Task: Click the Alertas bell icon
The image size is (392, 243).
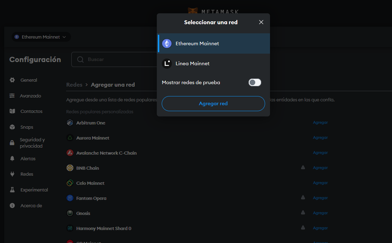Action: [x=12, y=158]
